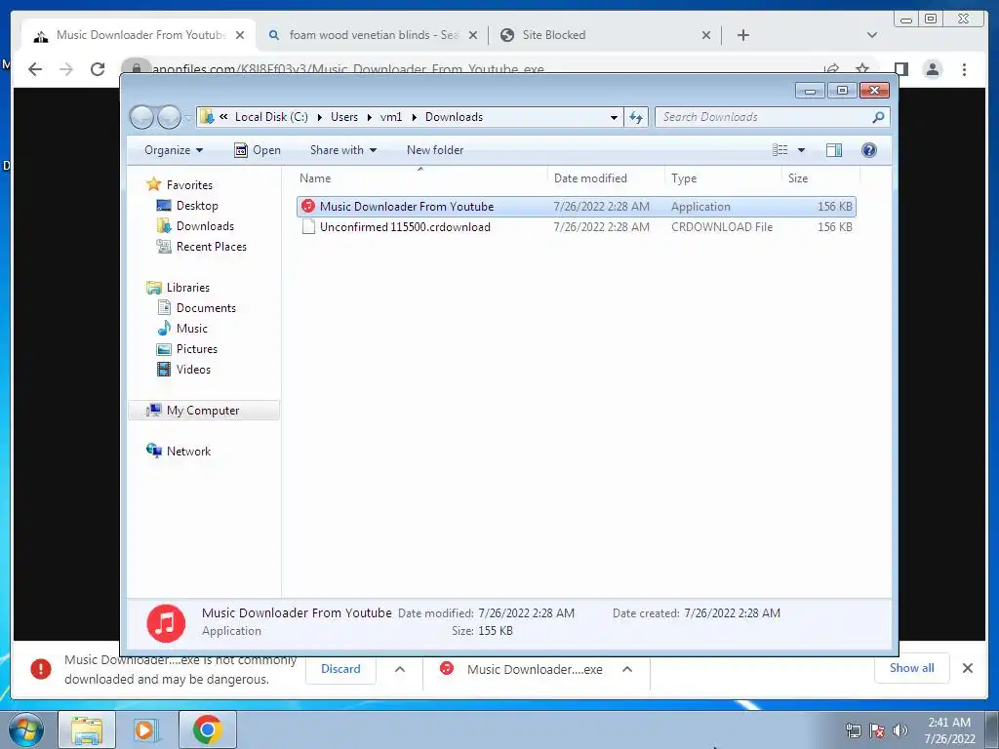This screenshot has width=999, height=749.
Task: Sort by Date modified column
Action: (x=605, y=178)
